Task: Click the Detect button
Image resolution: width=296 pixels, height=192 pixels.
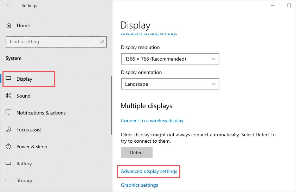Action: [x=137, y=153]
